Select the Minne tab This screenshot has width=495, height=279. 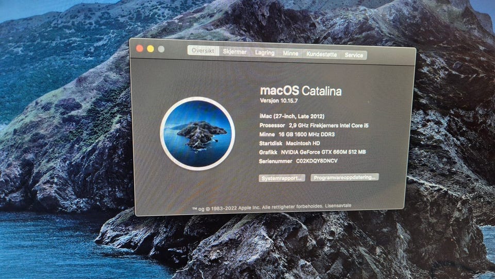[290, 53]
